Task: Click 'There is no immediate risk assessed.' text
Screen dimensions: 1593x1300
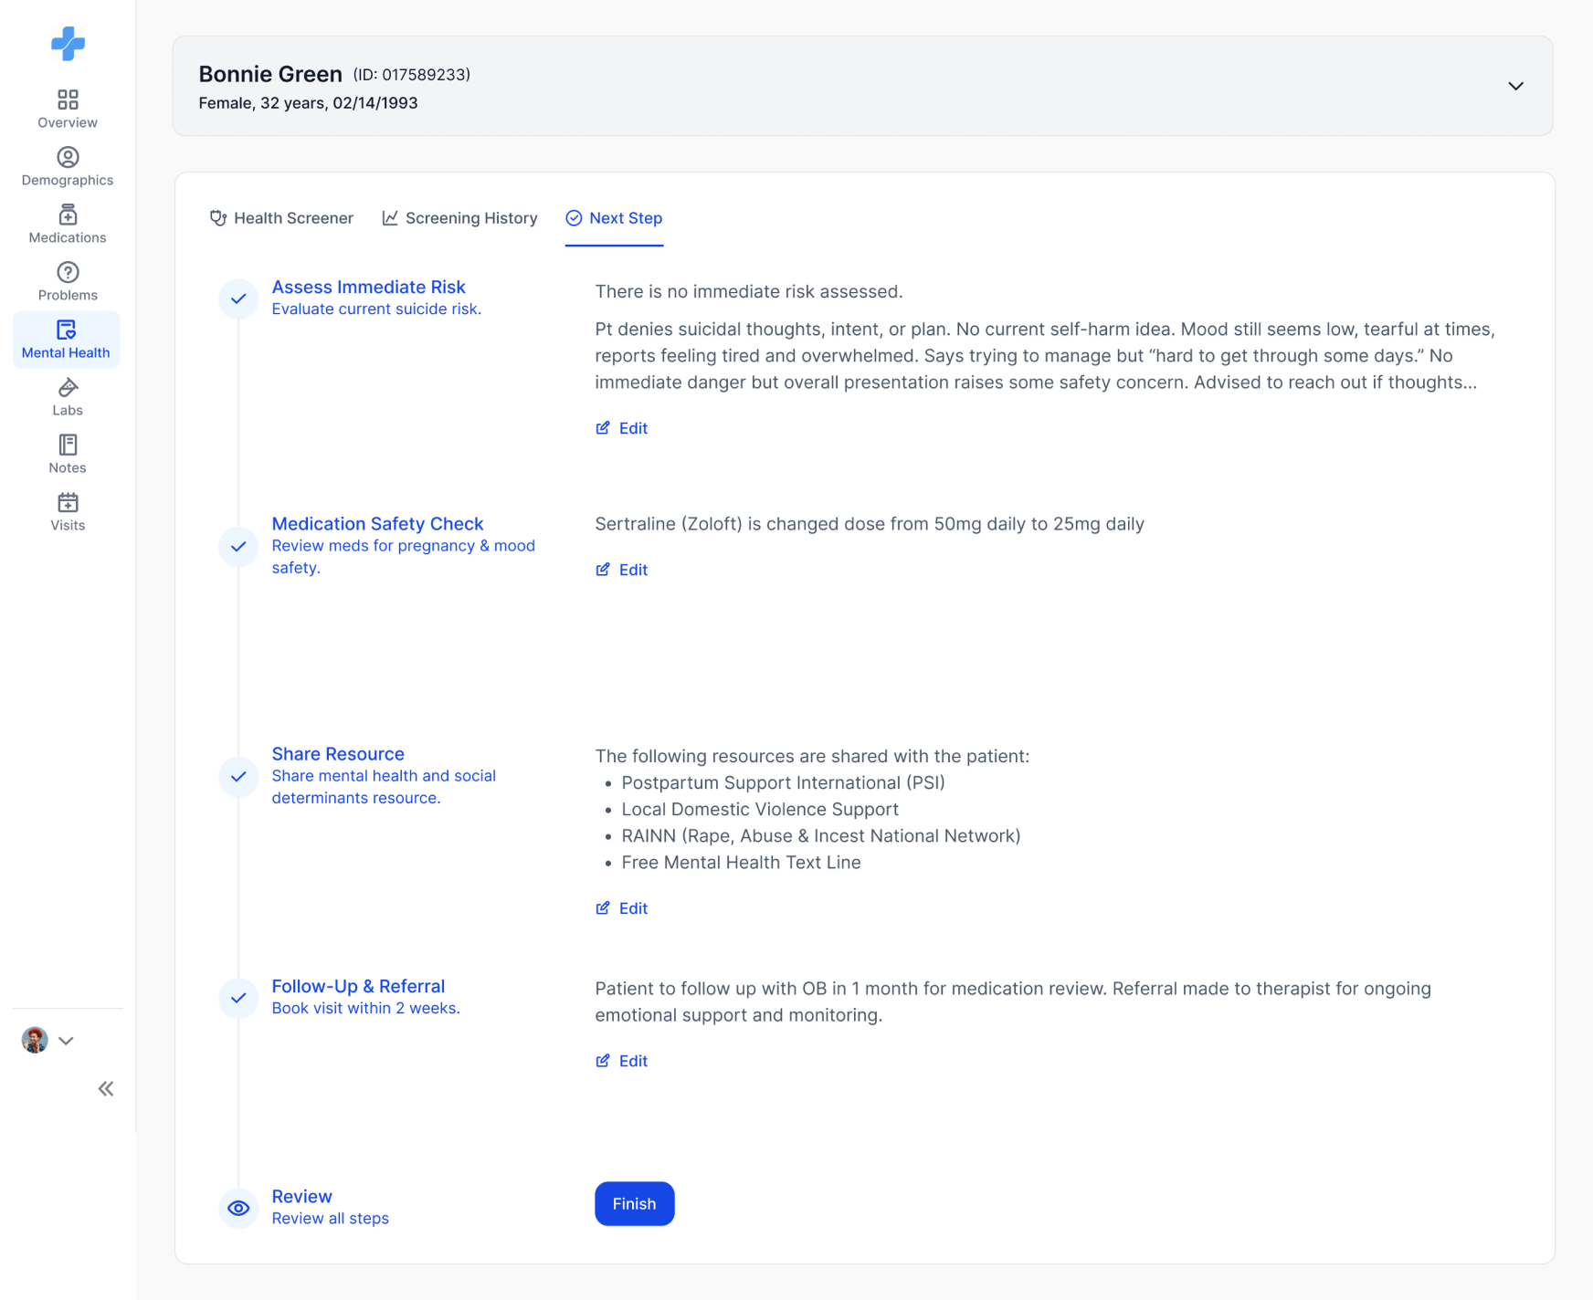Action: (x=749, y=291)
